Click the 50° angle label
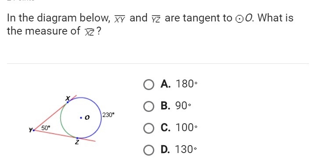Image resolution: width=327 pixels, height=160 pixels. [46, 128]
